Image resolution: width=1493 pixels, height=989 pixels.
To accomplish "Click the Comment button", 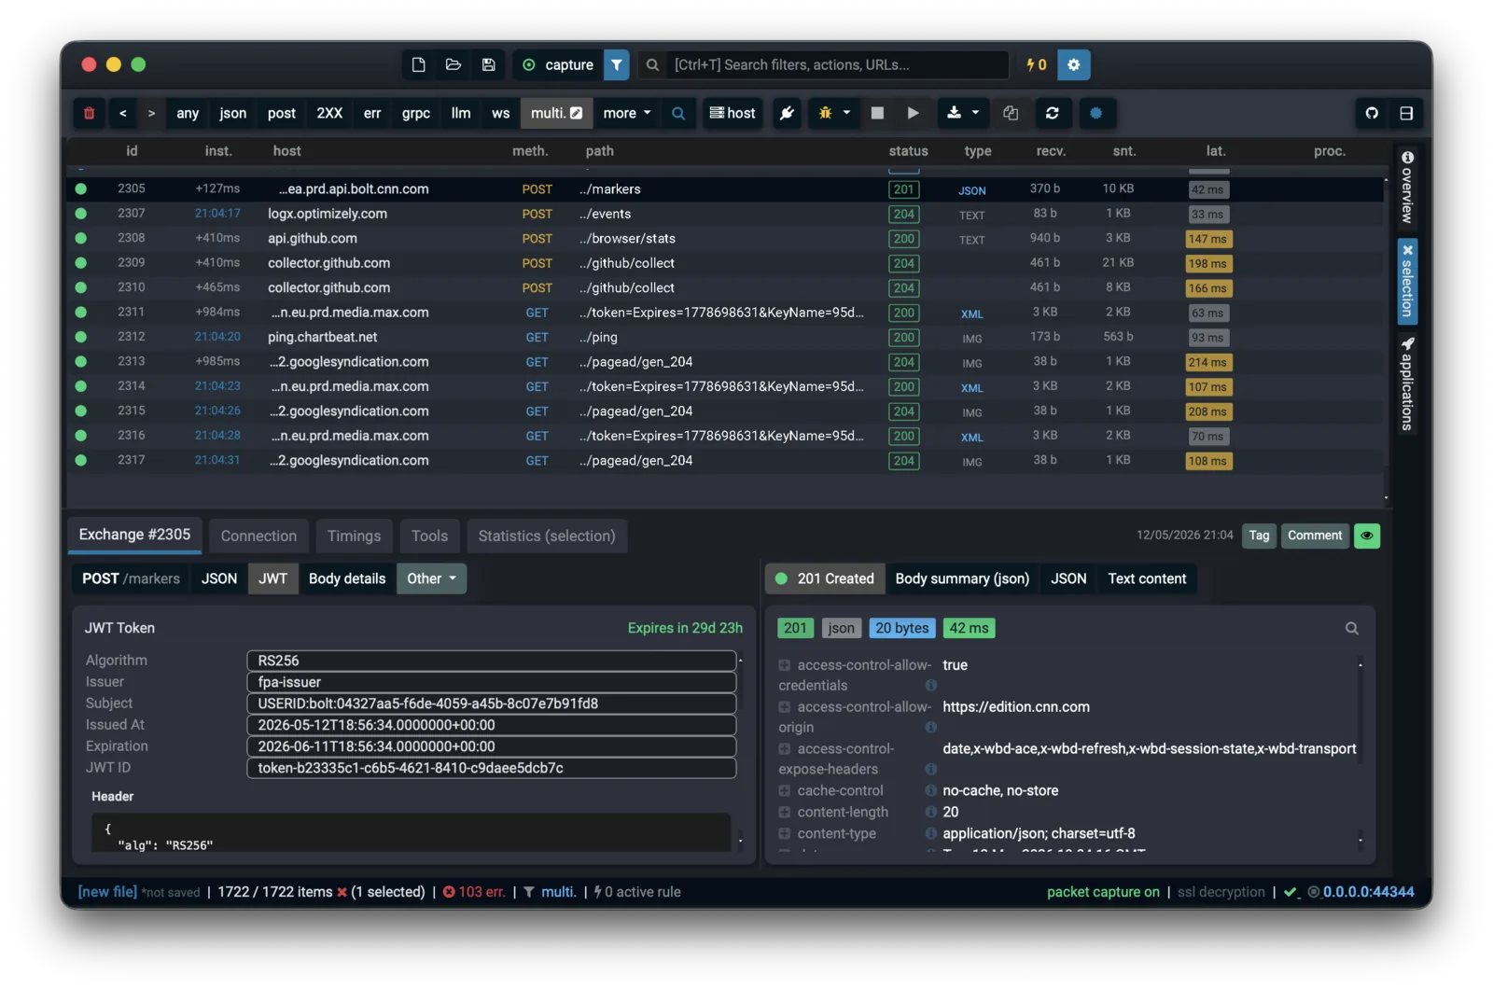I will click(x=1315, y=536).
